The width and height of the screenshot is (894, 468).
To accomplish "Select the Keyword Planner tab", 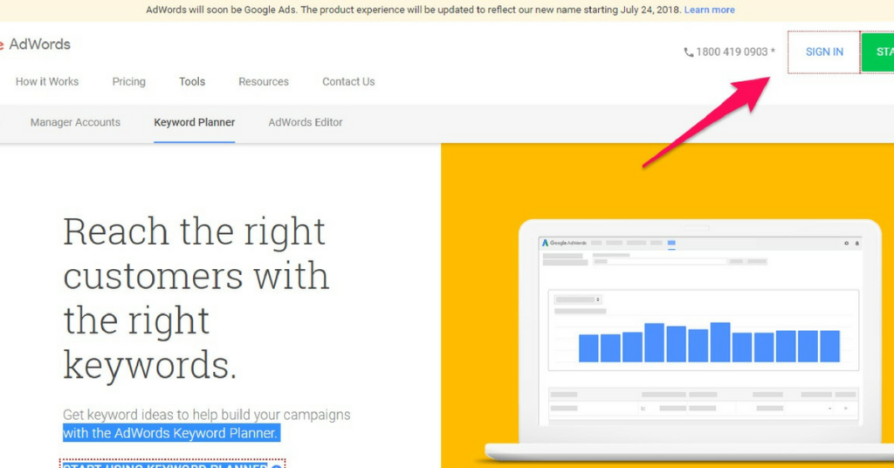I will point(195,122).
